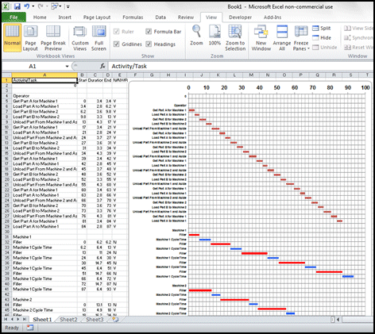Viewport: 375px width, 334px height.
Task: Click Arrange All windows
Action: pyautogui.click(x=282, y=38)
